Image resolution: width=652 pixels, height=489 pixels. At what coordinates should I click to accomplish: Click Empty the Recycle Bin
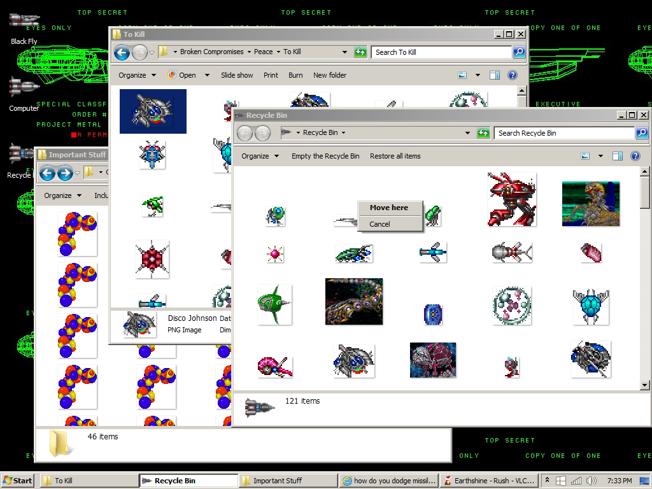(325, 156)
